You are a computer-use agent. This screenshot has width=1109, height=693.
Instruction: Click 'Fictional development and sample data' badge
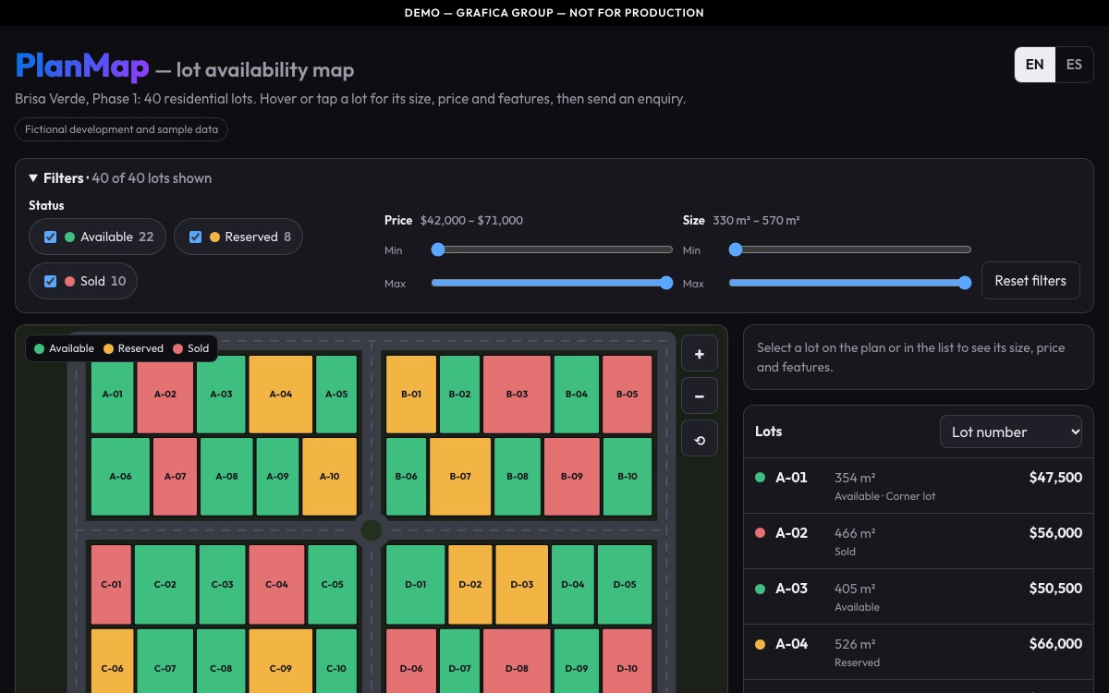121,129
